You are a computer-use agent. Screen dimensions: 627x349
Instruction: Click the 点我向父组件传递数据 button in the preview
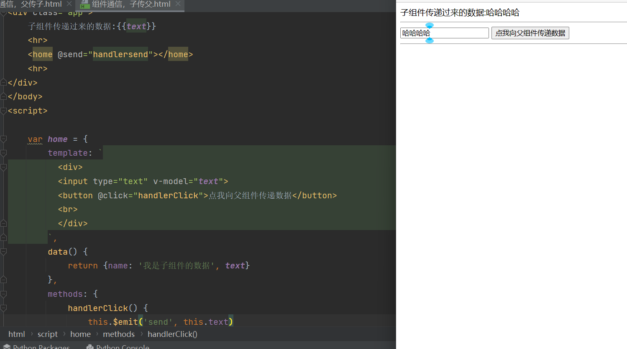pyautogui.click(x=530, y=33)
